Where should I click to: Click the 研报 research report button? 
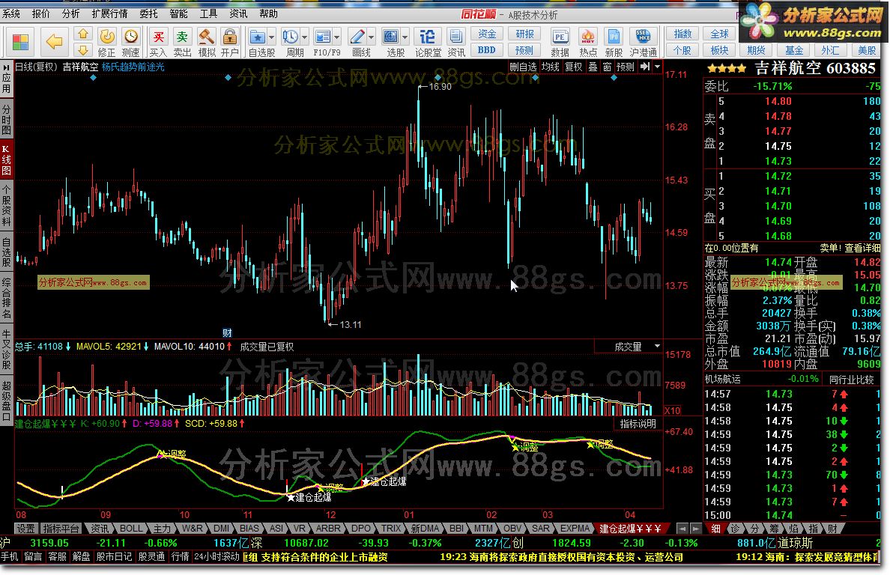tap(524, 34)
